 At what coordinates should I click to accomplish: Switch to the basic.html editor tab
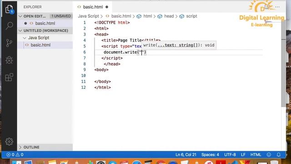(93, 7)
